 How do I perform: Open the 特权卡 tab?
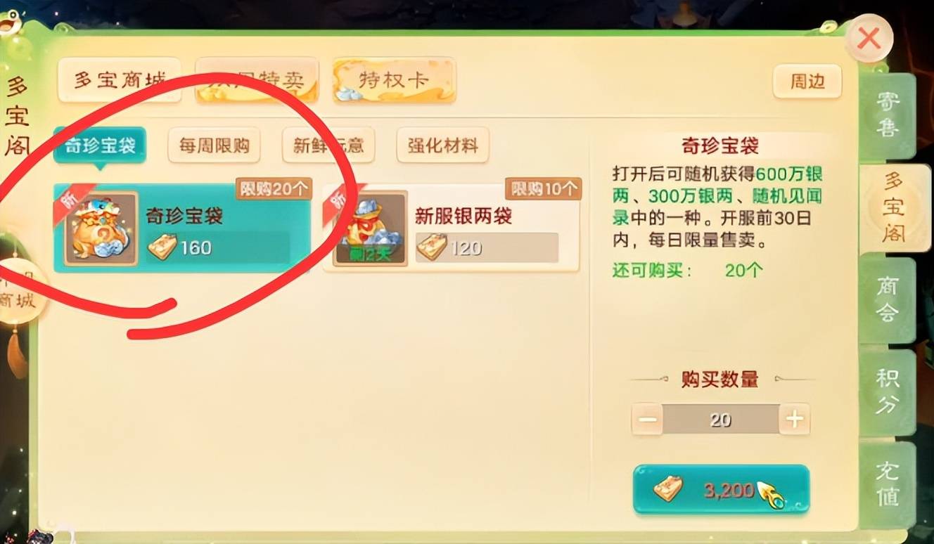394,80
